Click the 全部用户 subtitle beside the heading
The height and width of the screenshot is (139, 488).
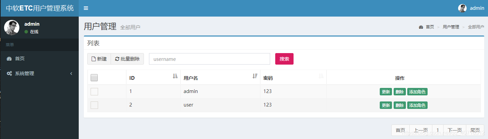point(130,27)
